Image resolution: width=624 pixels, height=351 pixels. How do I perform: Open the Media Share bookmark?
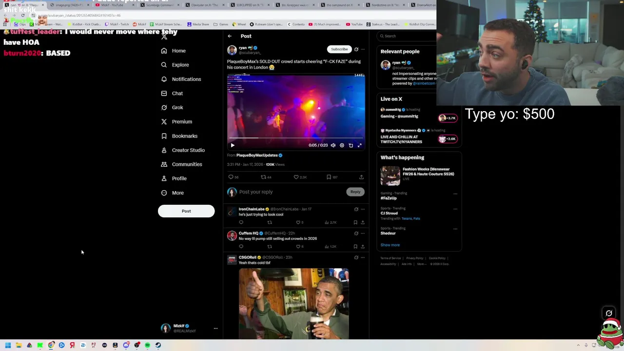pyautogui.click(x=198, y=24)
